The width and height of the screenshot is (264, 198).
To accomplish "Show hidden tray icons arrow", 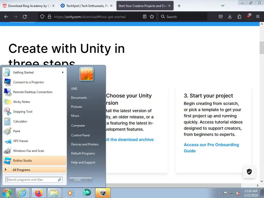I will (219, 193).
